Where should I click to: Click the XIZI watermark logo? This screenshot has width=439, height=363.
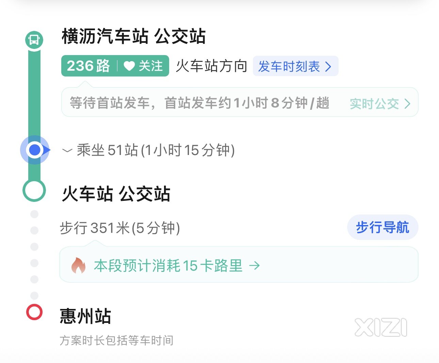tap(381, 327)
